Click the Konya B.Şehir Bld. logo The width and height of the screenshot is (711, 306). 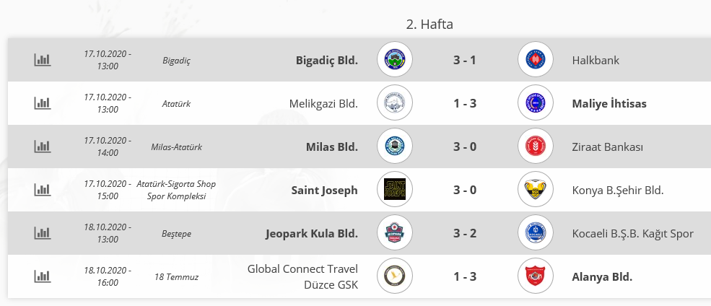[536, 190]
